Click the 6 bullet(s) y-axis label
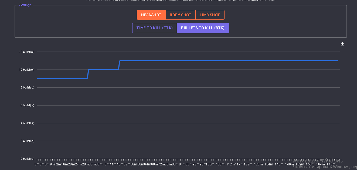Screen dimensions: 357x170 [x=27, y=105]
